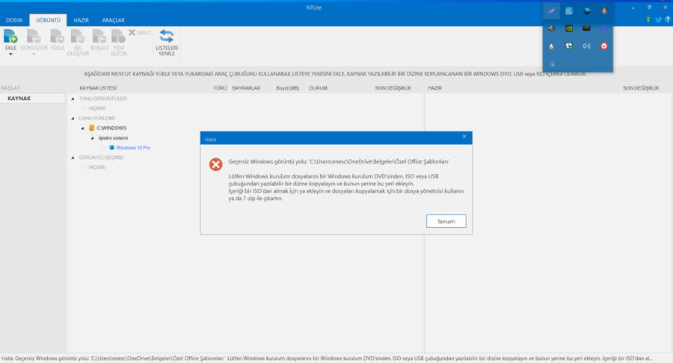The width and height of the screenshot is (673, 363).
Task: Click the green update arrow icon
Action: coord(648,19)
